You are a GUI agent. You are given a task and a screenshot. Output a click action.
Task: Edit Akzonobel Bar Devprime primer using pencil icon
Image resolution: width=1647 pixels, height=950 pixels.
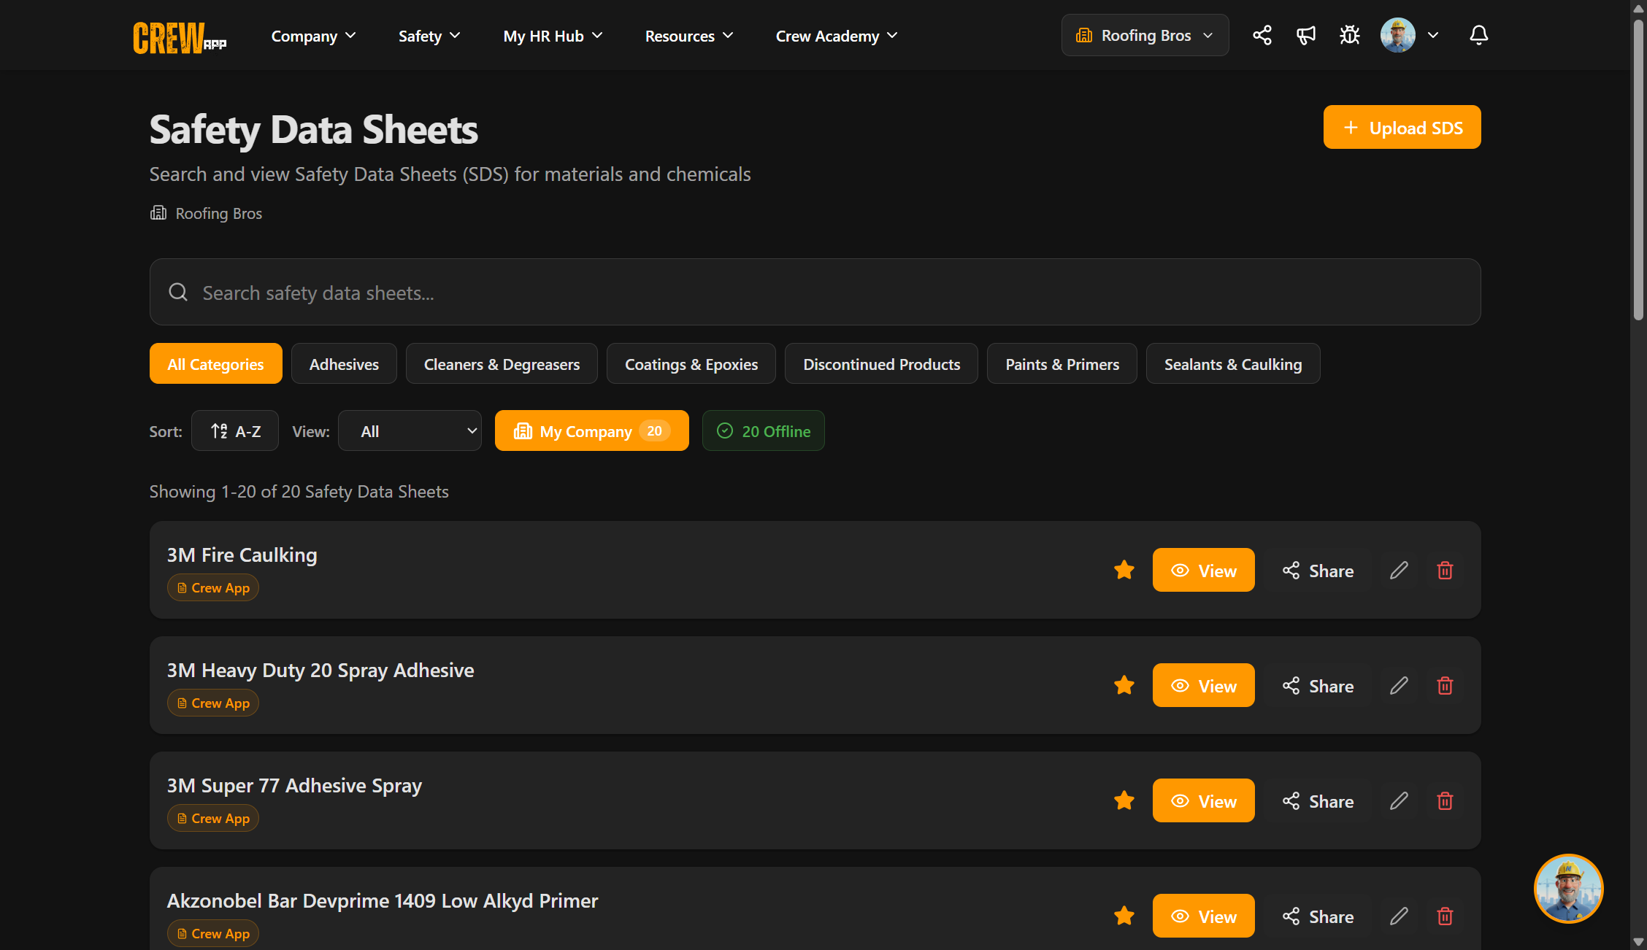click(x=1399, y=916)
